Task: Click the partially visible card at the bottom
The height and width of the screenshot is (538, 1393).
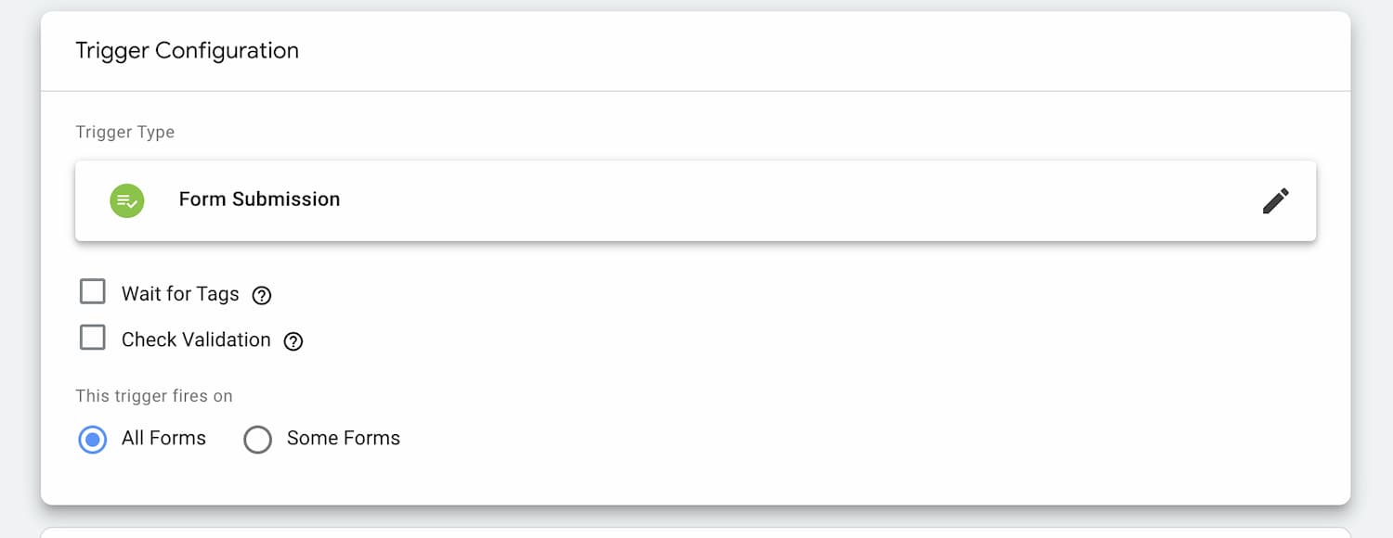Action: (695, 532)
